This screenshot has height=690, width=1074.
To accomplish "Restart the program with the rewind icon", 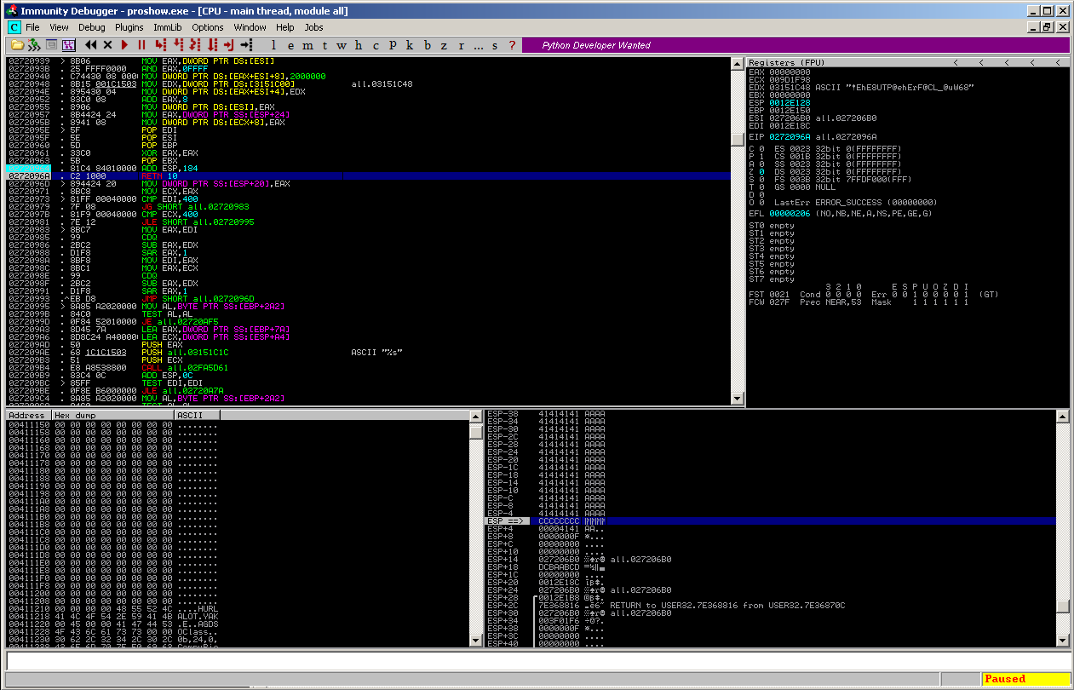I will pos(90,45).
